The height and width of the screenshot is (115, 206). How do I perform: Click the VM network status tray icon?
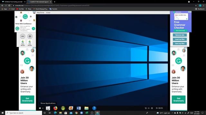click(146, 108)
